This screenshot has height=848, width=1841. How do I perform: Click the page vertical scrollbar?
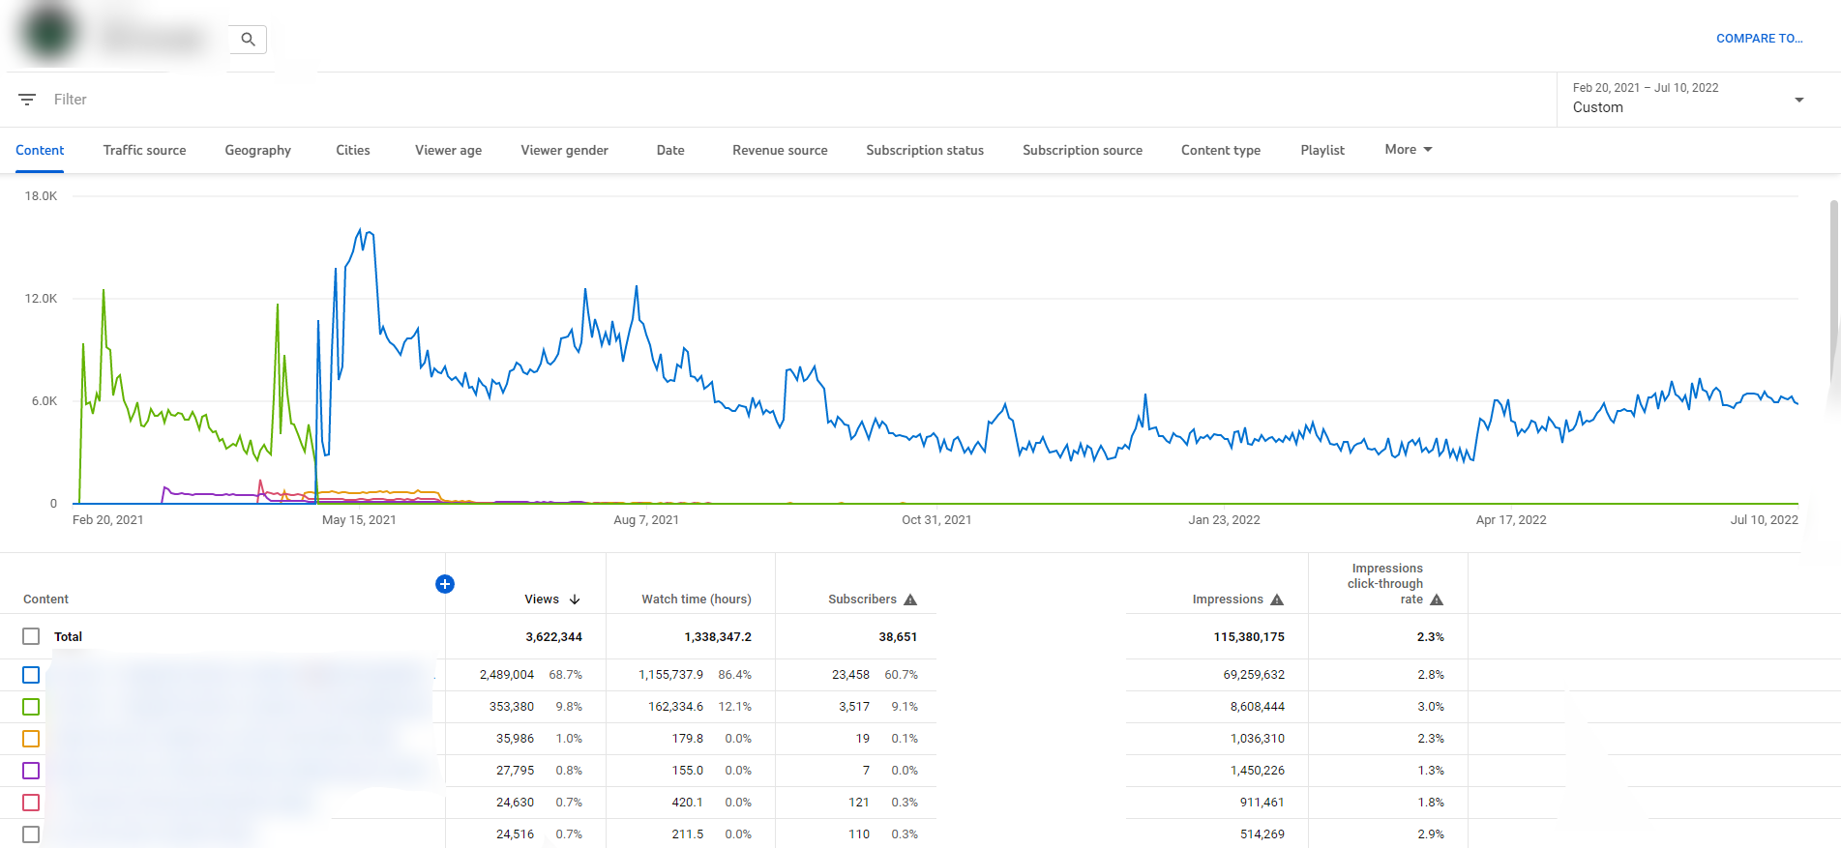pos(1833,290)
